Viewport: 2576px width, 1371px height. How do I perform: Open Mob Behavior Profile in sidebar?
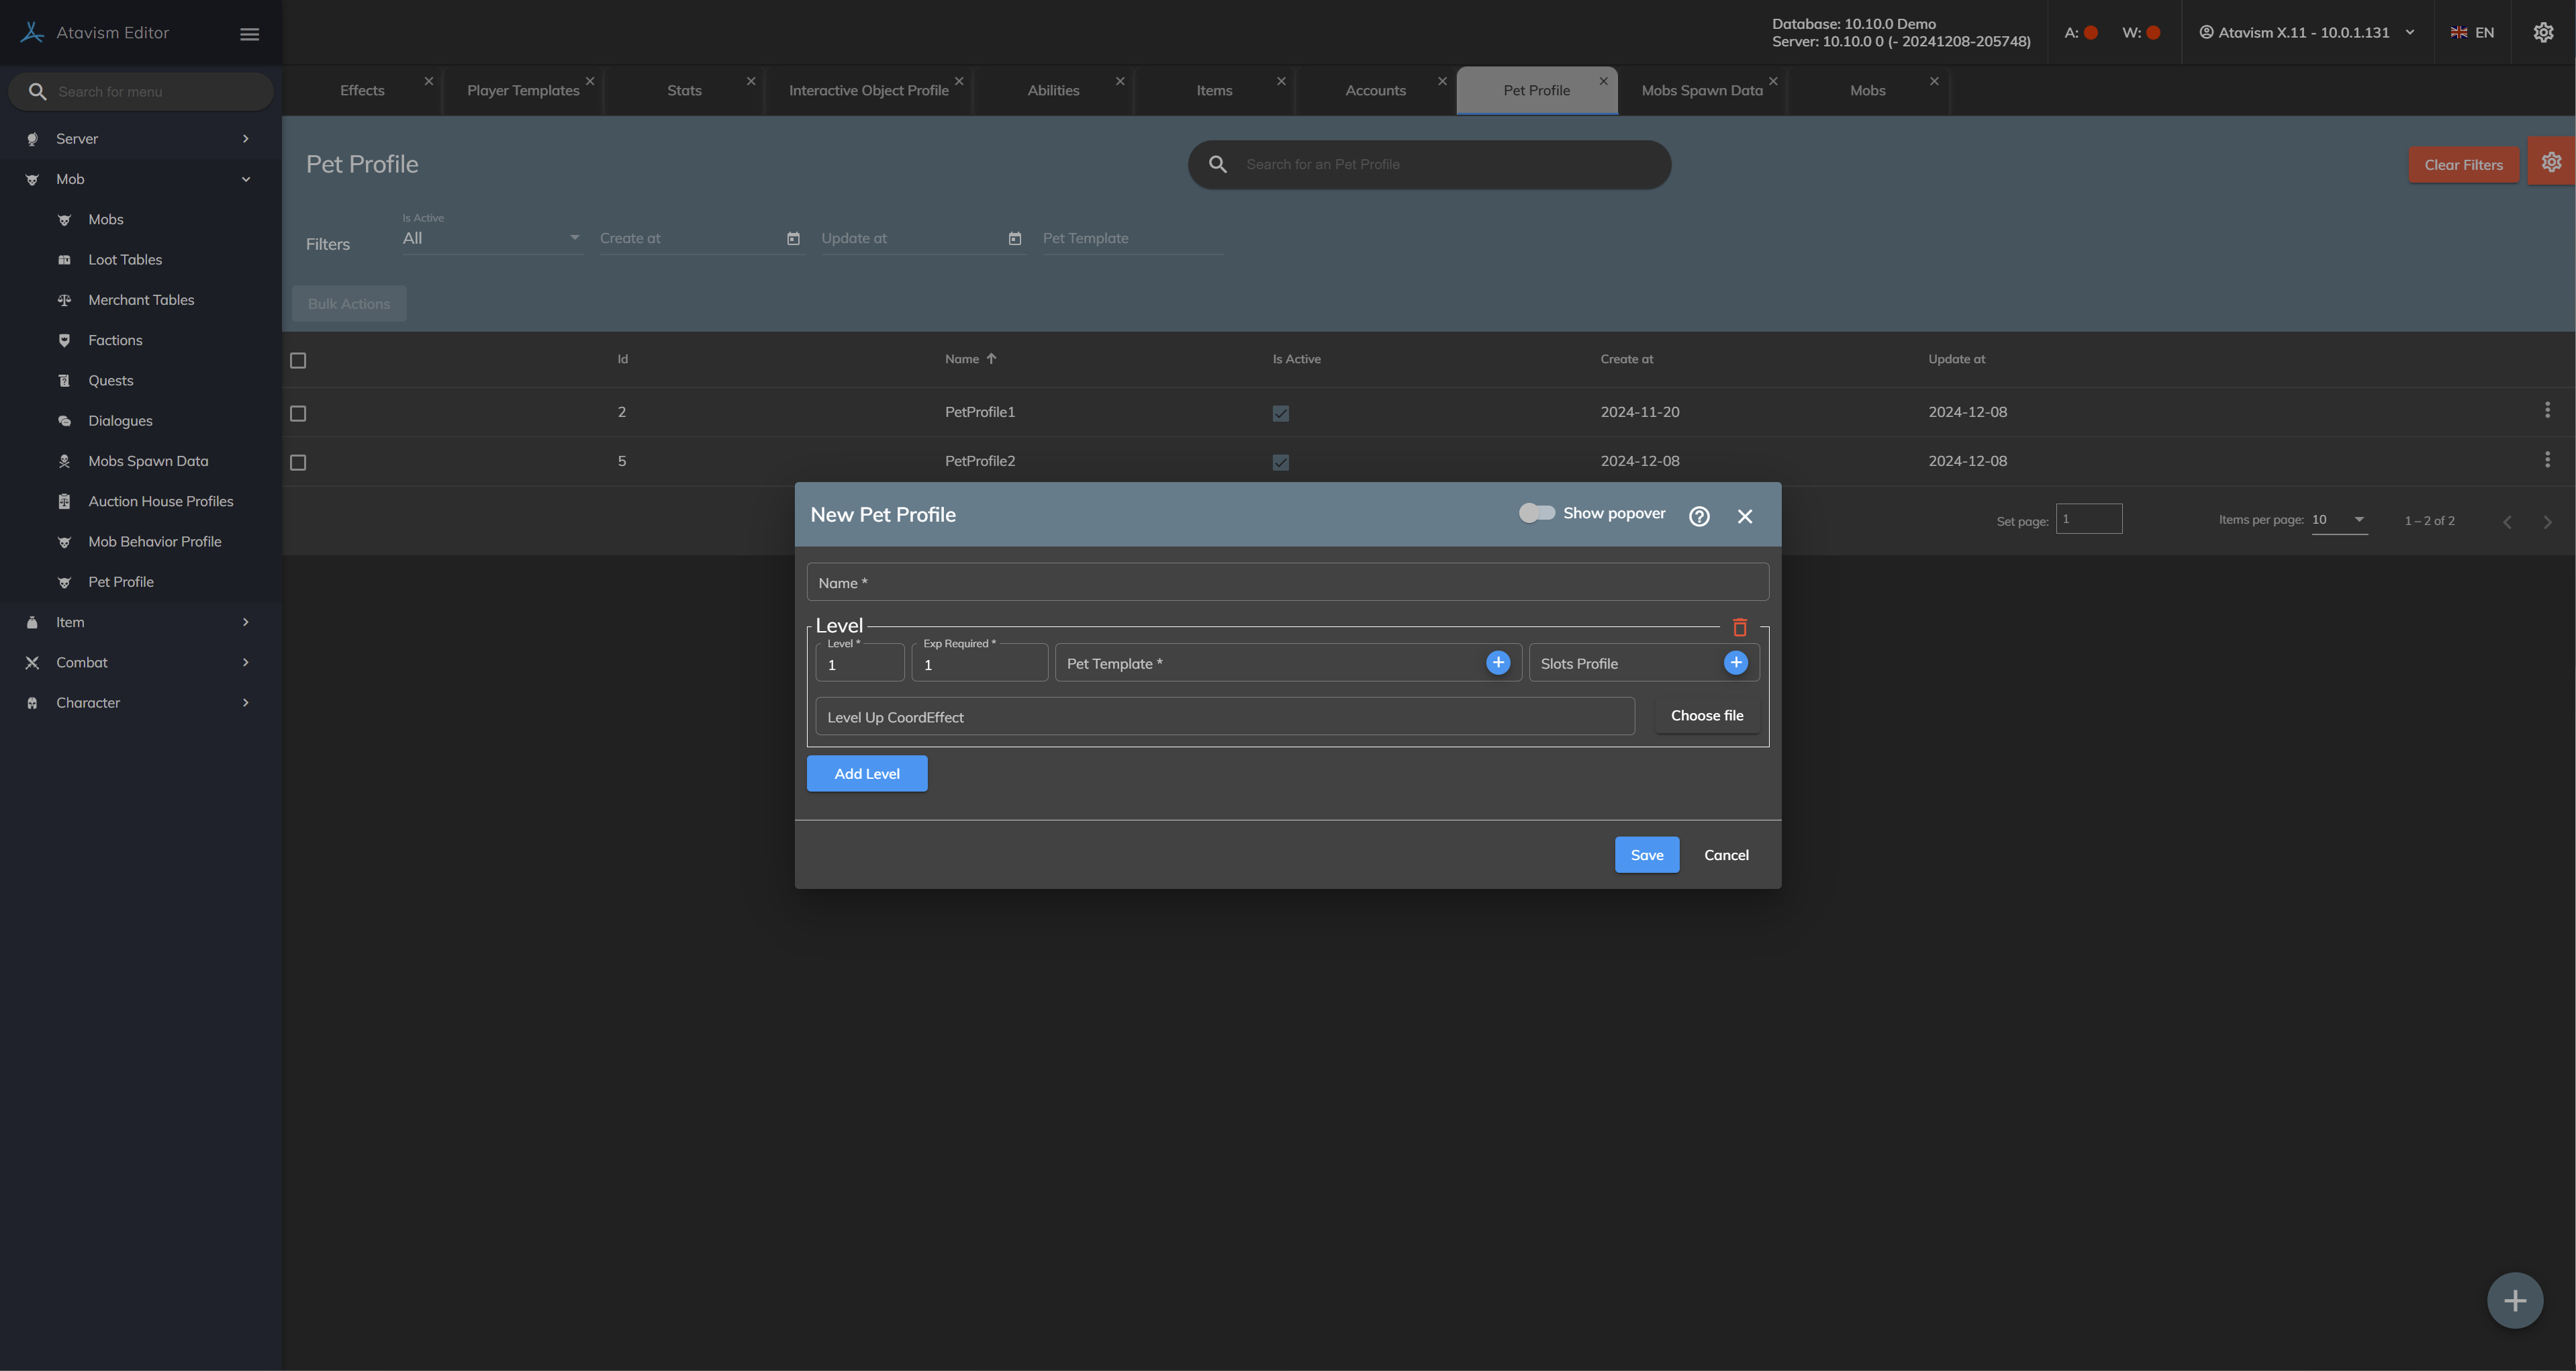tap(154, 541)
